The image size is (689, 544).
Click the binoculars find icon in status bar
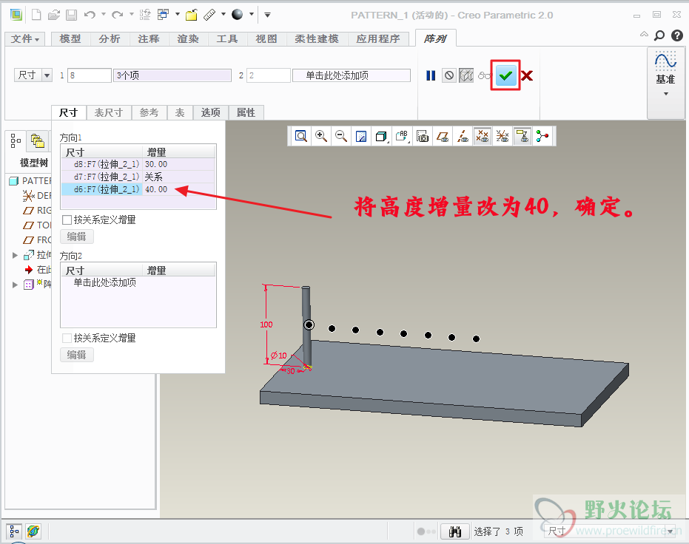tap(456, 531)
